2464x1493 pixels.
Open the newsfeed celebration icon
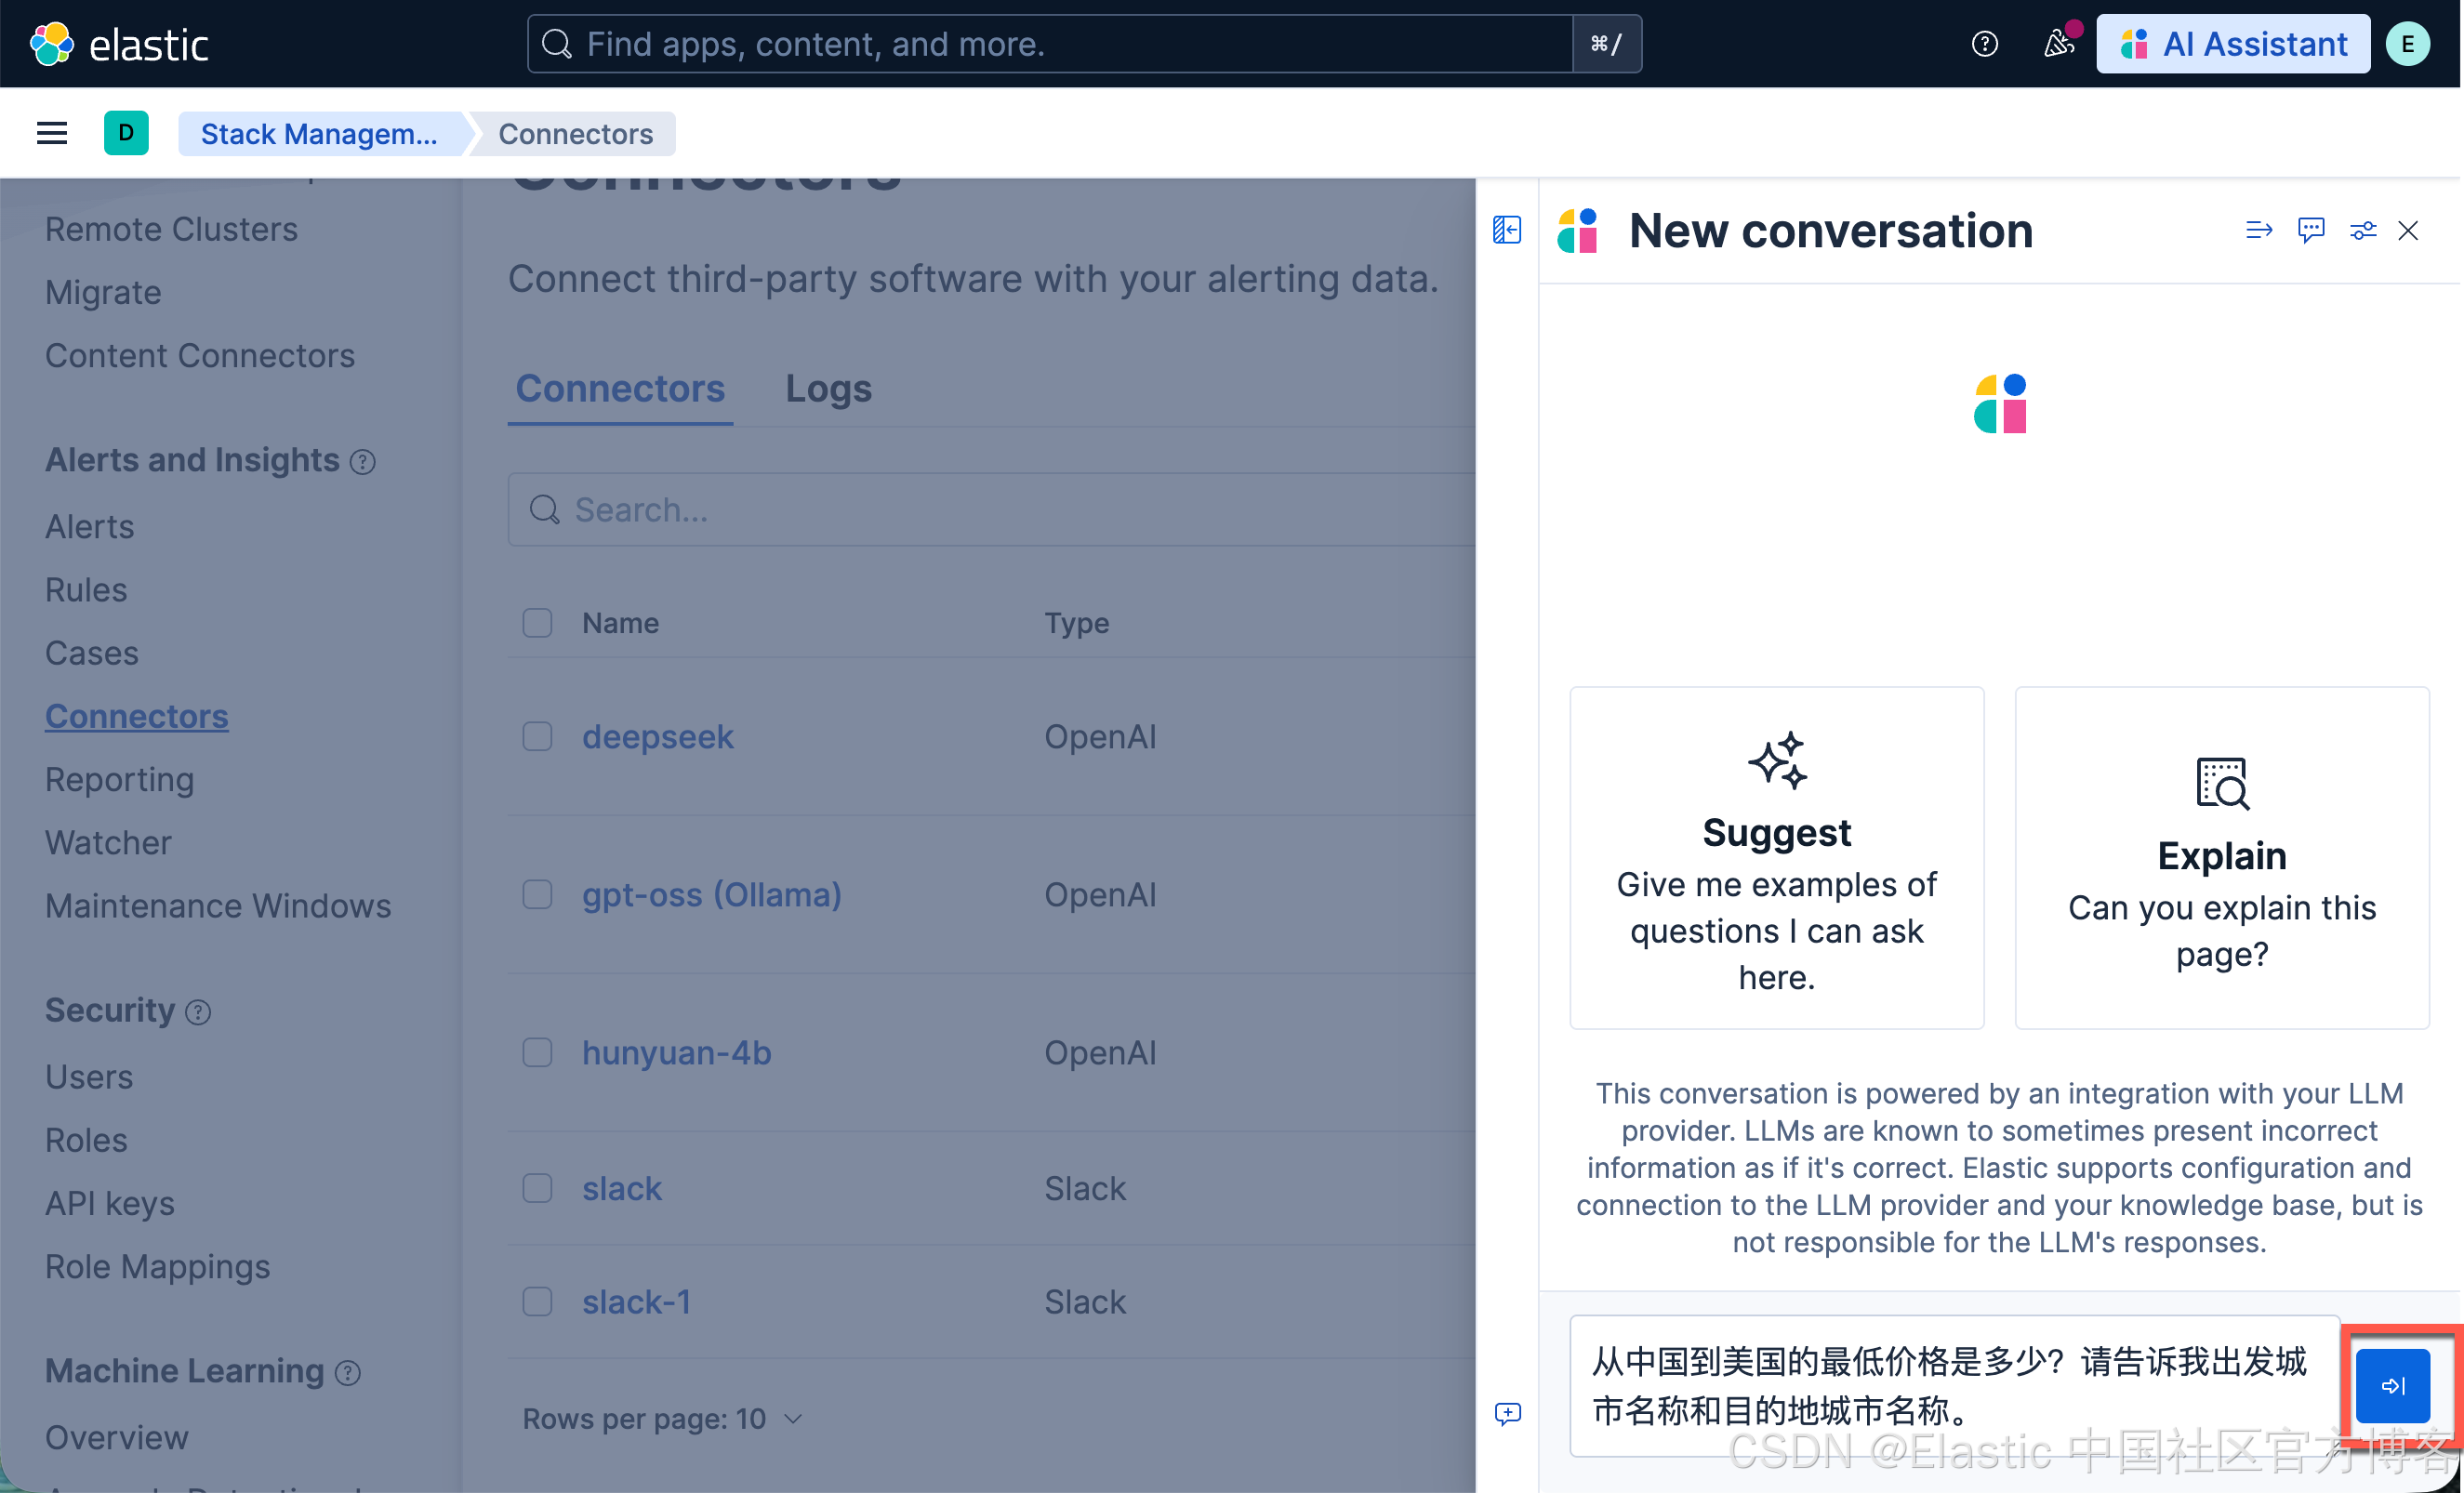[2058, 44]
